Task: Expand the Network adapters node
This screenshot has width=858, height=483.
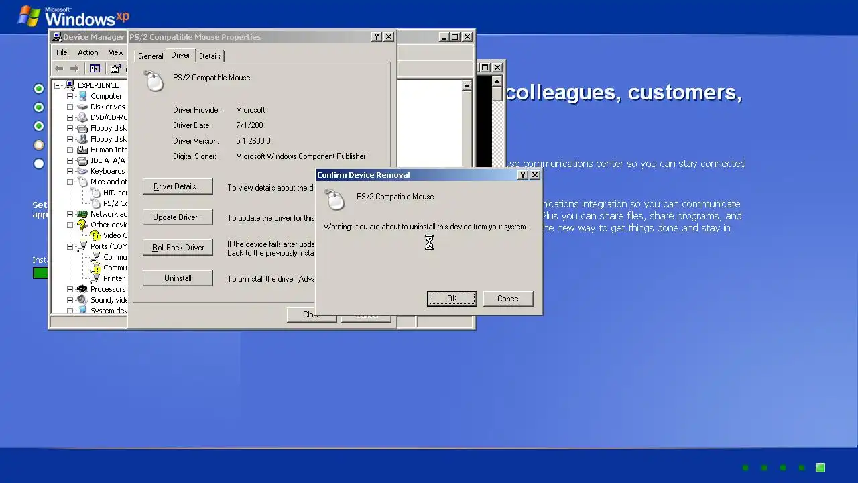Action: 70,214
